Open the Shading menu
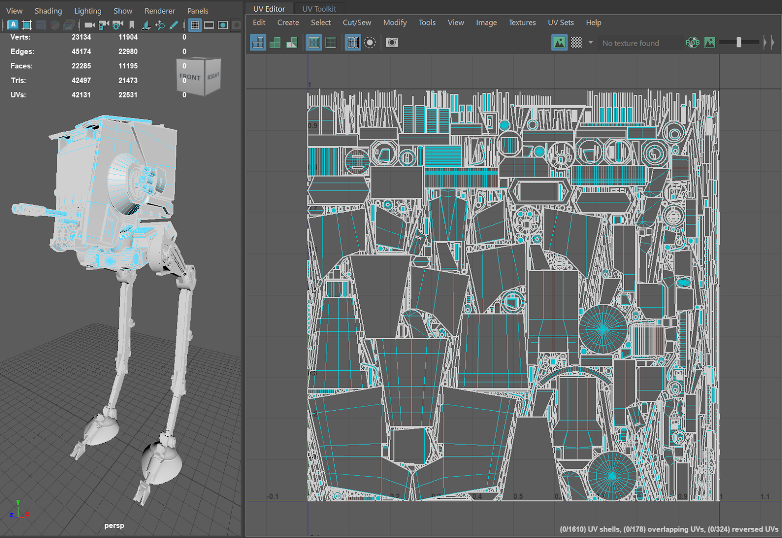This screenshot has height=538, width=782. pyautogui.click(x=48, y=11)
